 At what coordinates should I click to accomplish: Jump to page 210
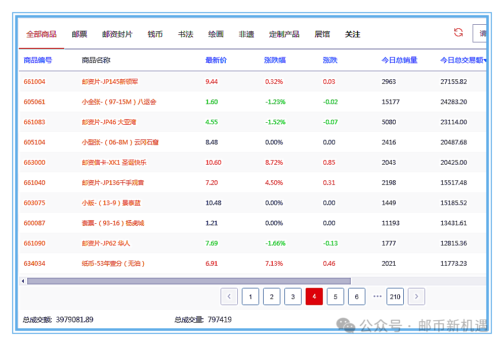click(x=395, y=296)
